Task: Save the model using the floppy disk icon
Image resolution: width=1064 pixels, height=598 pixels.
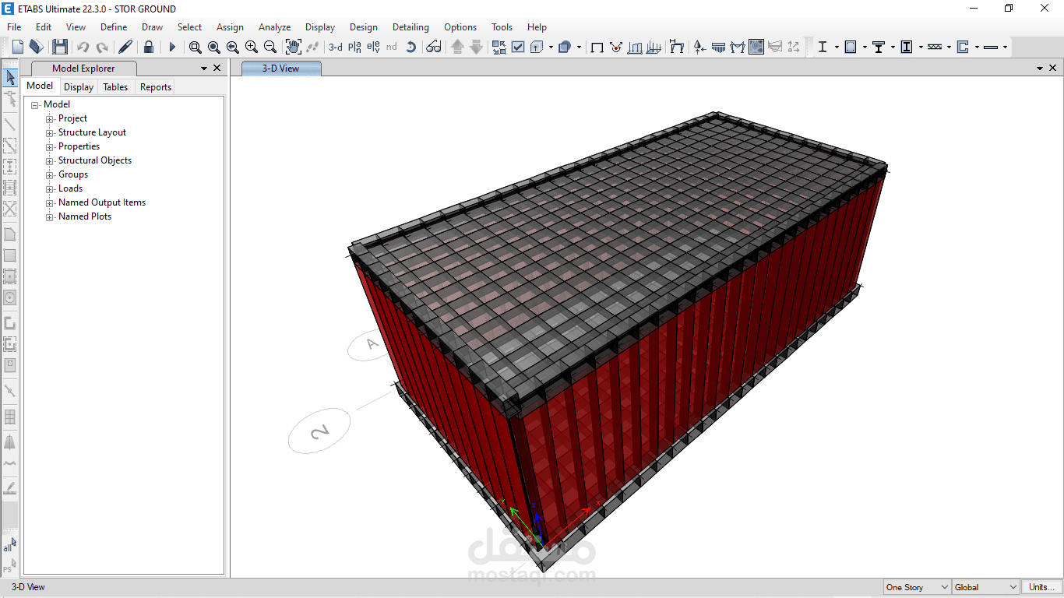Action: click(x=60, y=47)
